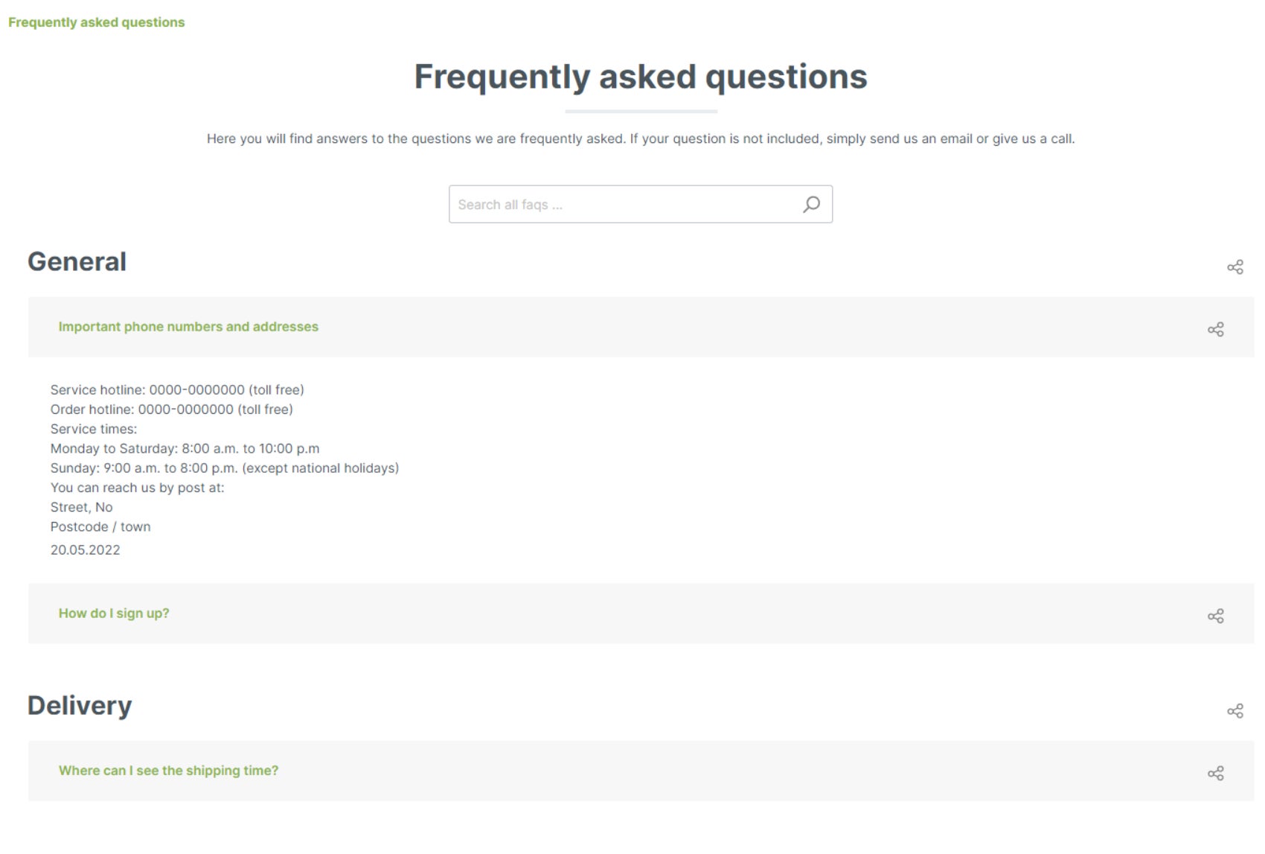
Task: Share the shipping time question
Action: (1216, 774)
